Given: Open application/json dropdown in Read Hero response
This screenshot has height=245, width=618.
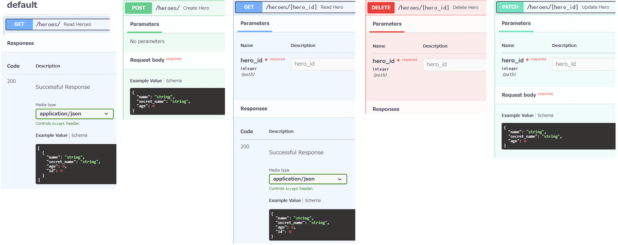Looking at the screenshot, I should [308, 179].
